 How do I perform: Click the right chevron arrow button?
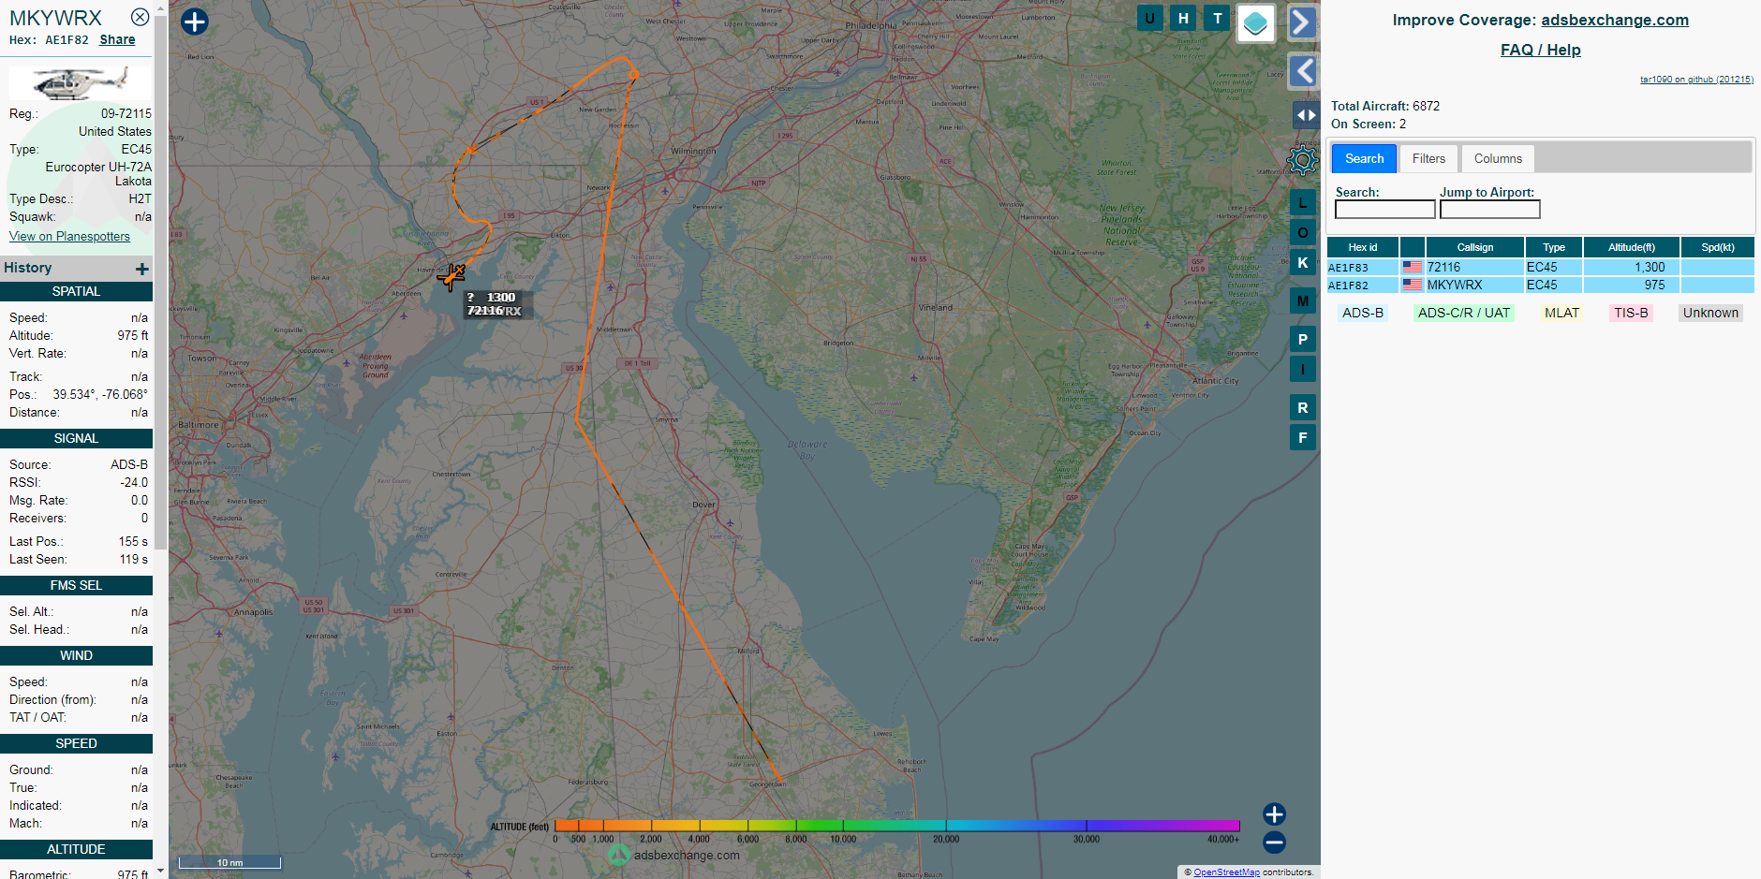pos(1303,22)
